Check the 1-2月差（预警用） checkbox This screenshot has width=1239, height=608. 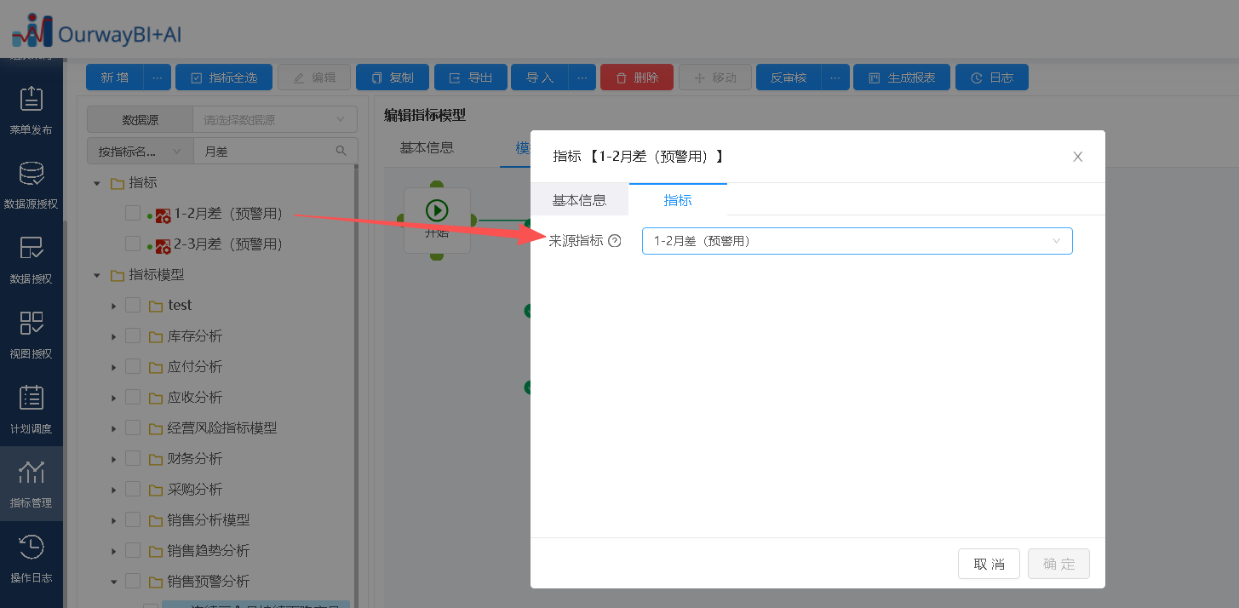pos(133,214)
